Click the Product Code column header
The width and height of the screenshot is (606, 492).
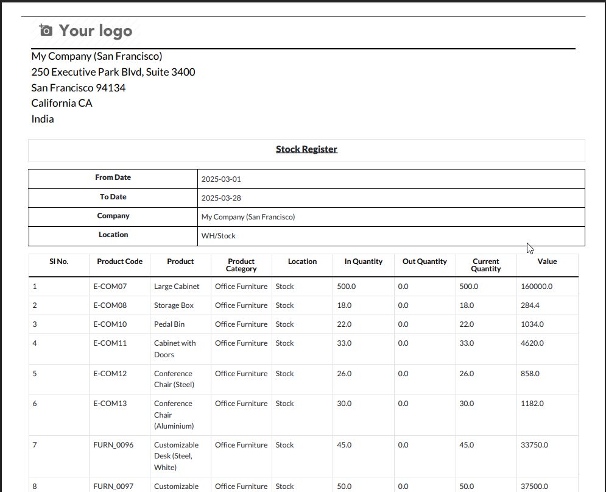(119, 262)
